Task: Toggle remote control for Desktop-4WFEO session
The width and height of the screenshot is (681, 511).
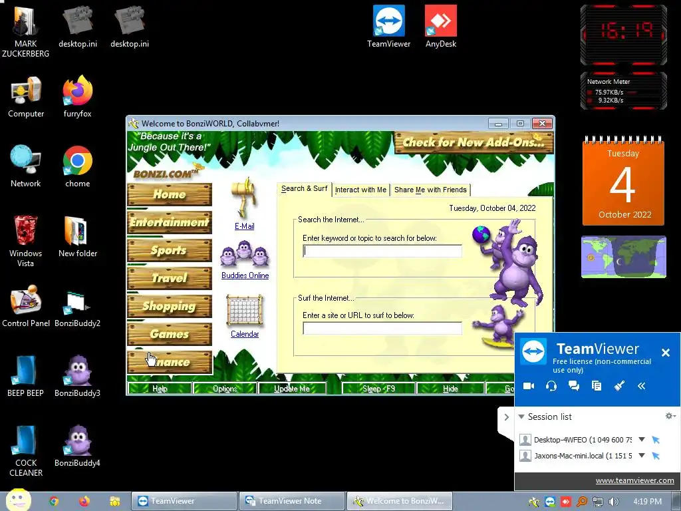Action: point(656,440)
